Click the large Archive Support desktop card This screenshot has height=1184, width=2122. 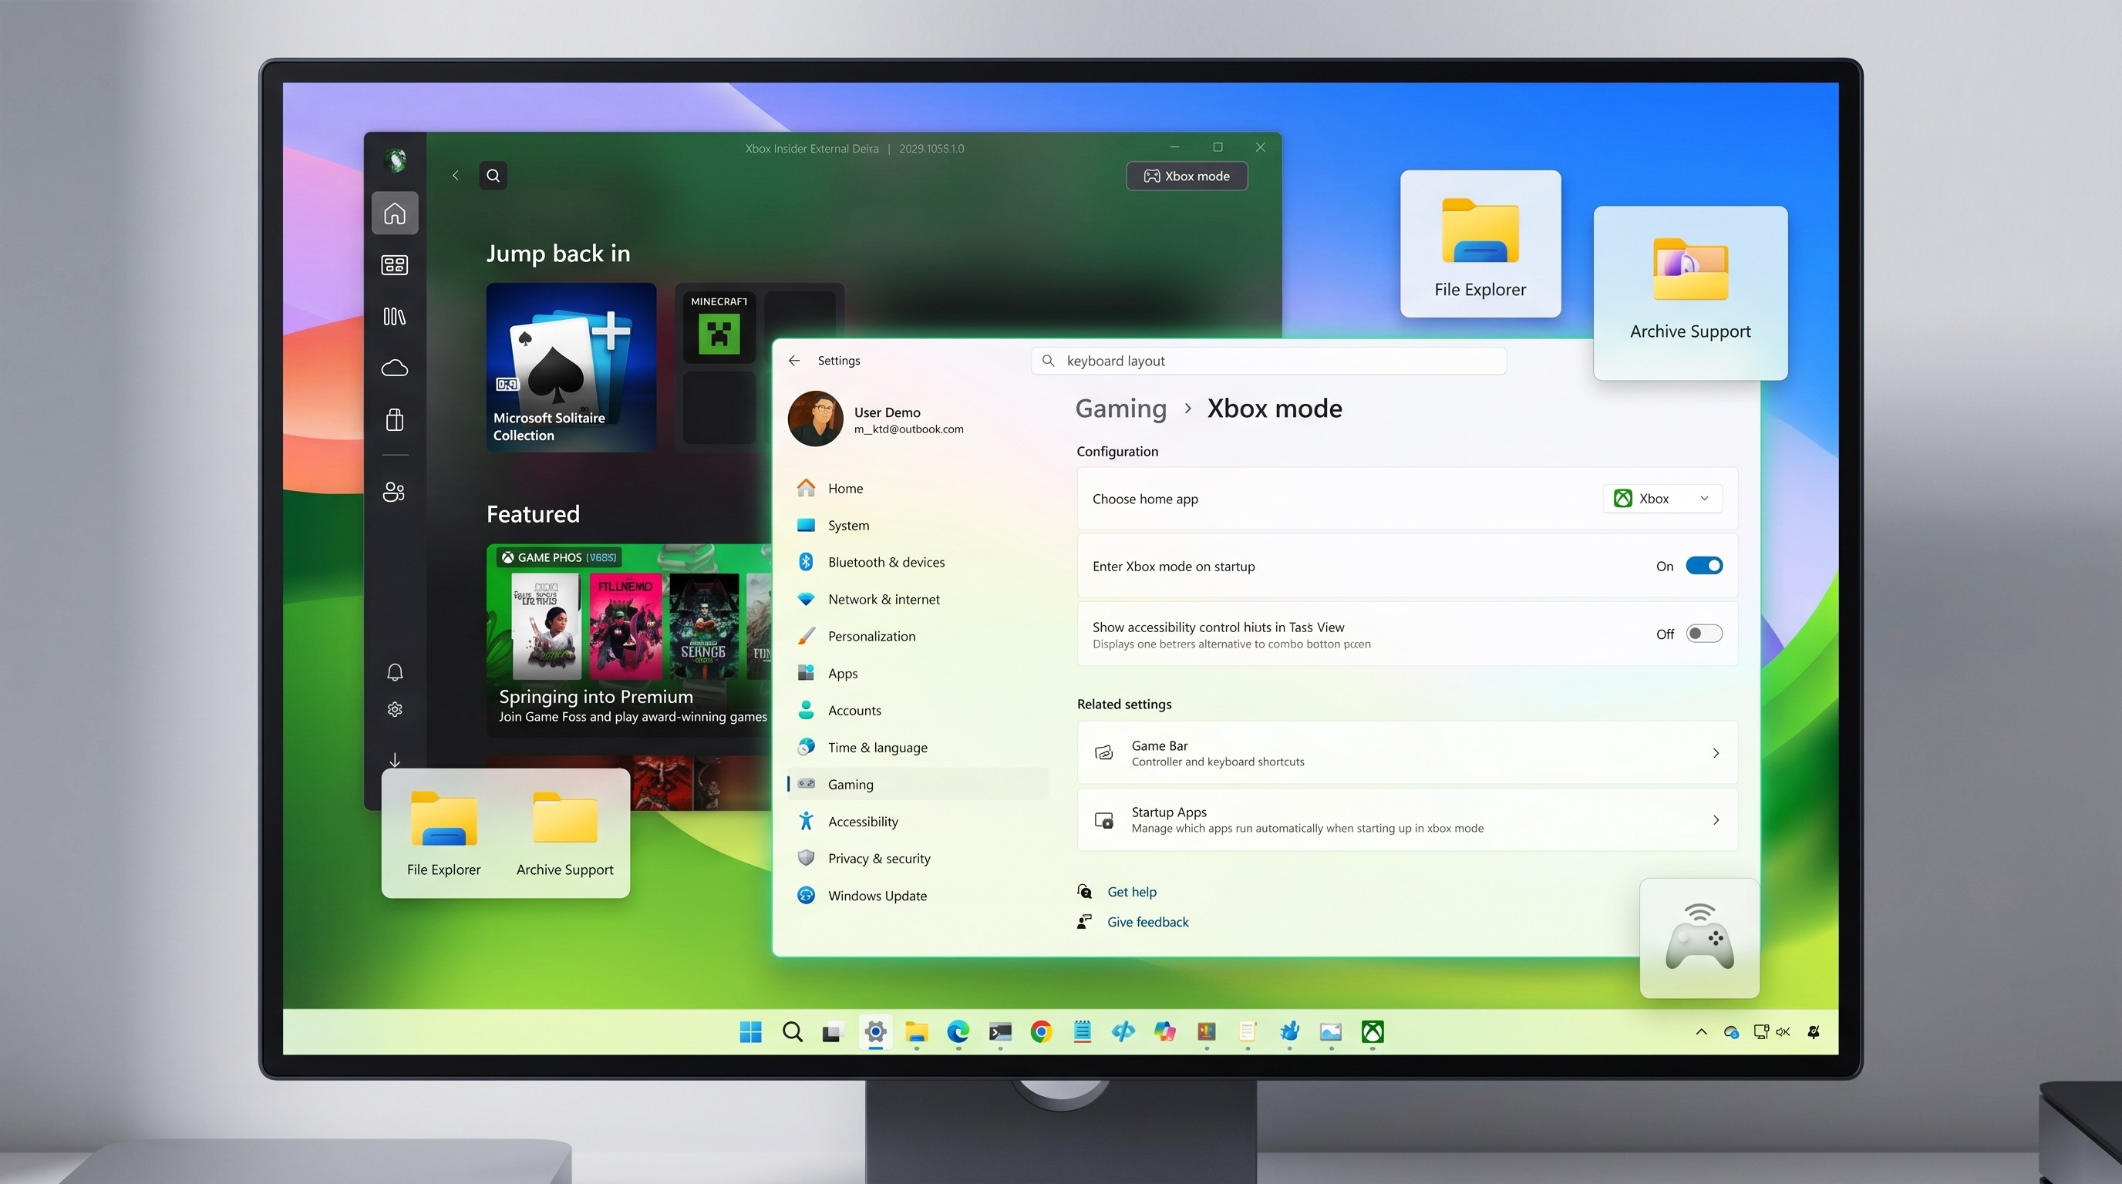pyautogui.click(x=1690, y=292)
